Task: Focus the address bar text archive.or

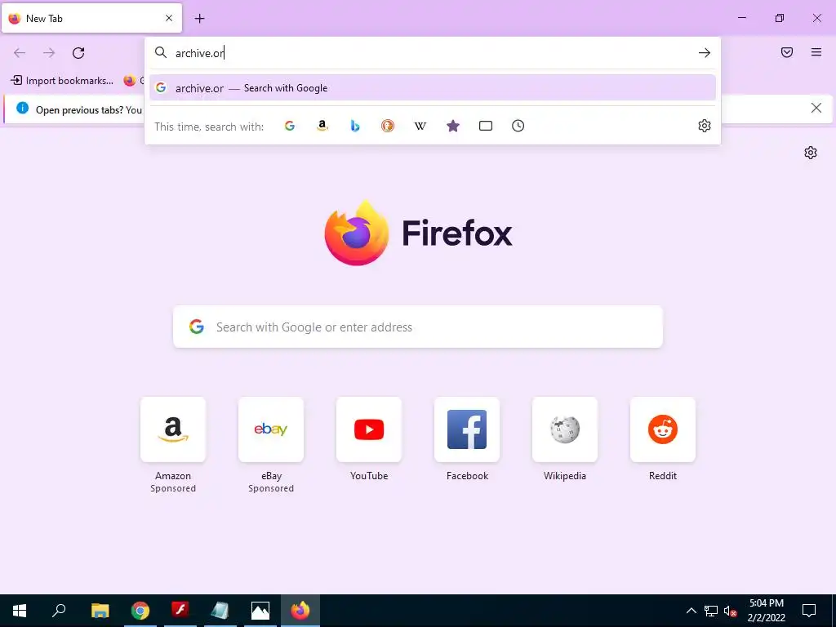Action: point(200,53)
